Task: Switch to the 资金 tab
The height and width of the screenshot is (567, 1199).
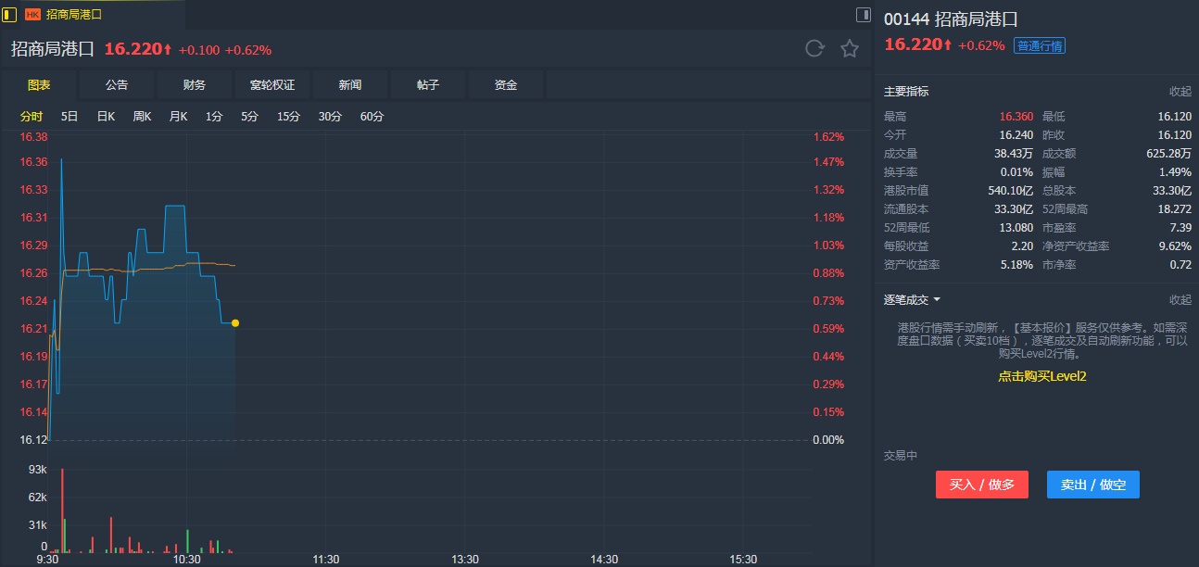Action: tap(506, 85)
